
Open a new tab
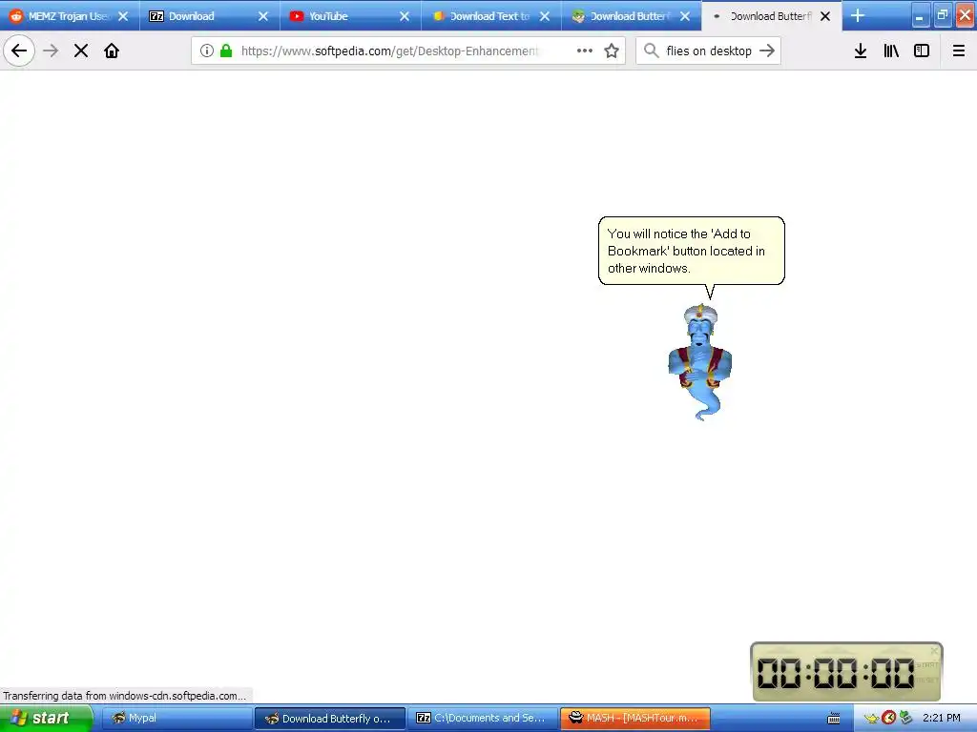858,15
